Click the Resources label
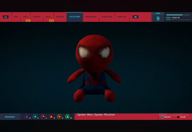 click(x=10, y=117)
